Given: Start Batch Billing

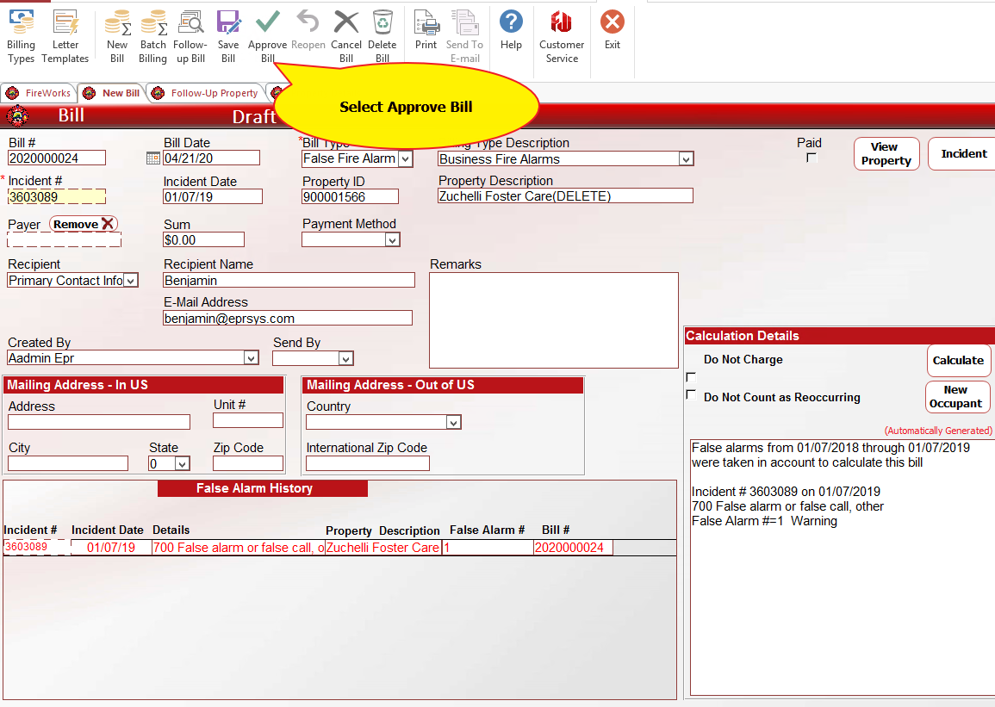Looking at the screenshot, I should pos(153,36).
